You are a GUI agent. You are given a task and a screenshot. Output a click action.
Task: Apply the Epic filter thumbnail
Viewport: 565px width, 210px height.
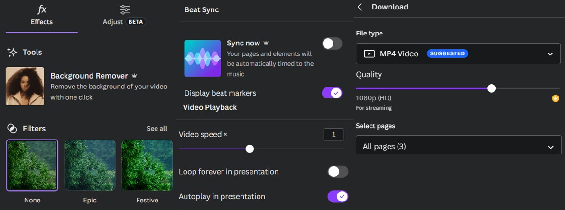90,165
